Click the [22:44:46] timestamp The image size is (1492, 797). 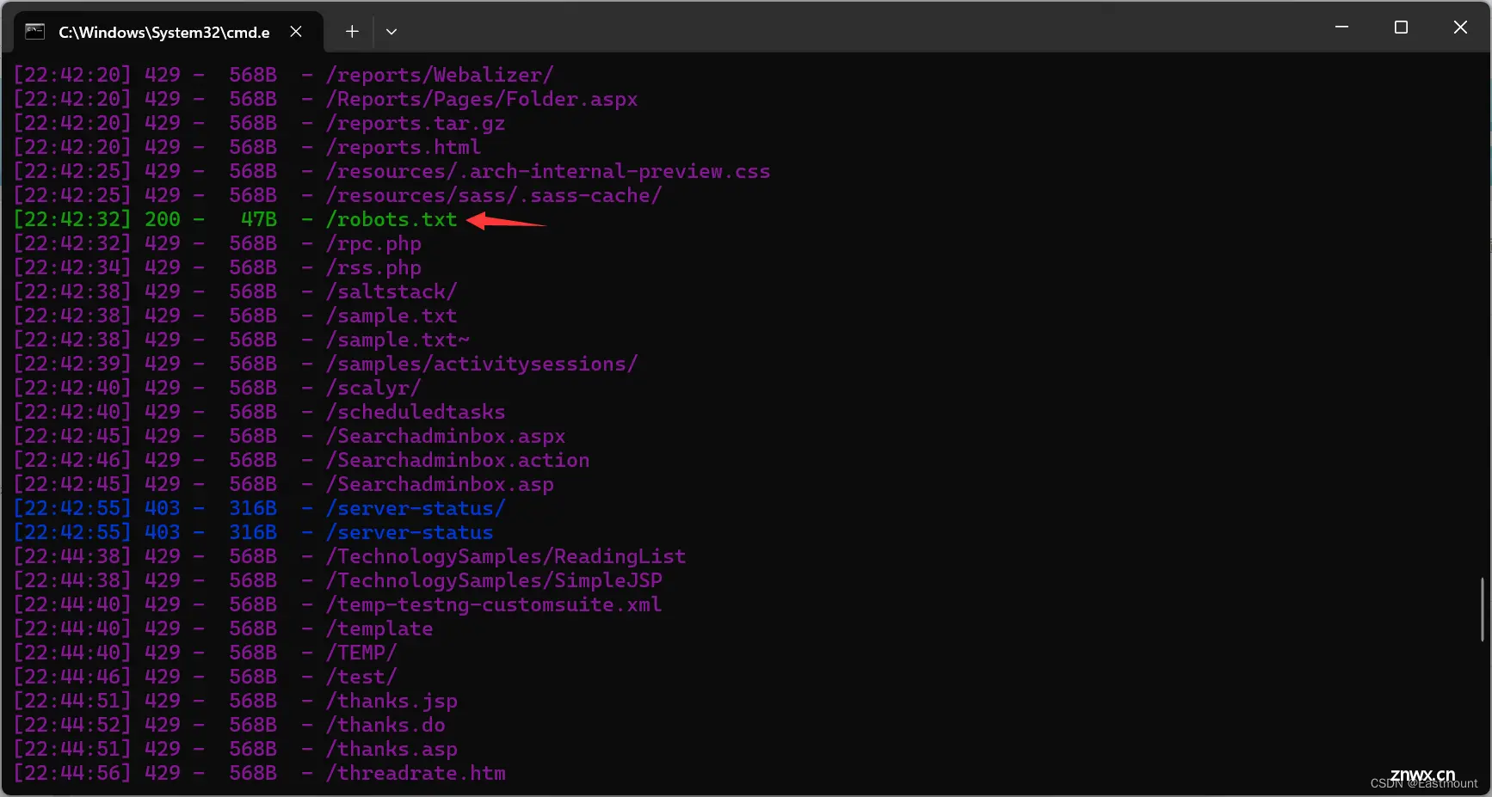click(x=72, y=677)
